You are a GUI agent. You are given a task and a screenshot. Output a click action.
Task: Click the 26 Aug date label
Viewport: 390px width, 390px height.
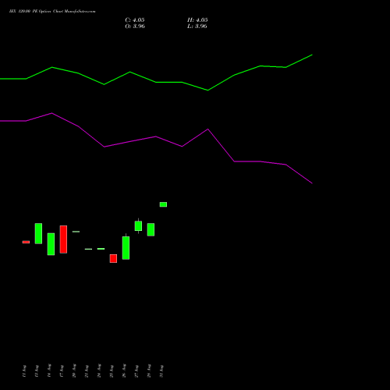pyautogui.click(x=124, y=371)
